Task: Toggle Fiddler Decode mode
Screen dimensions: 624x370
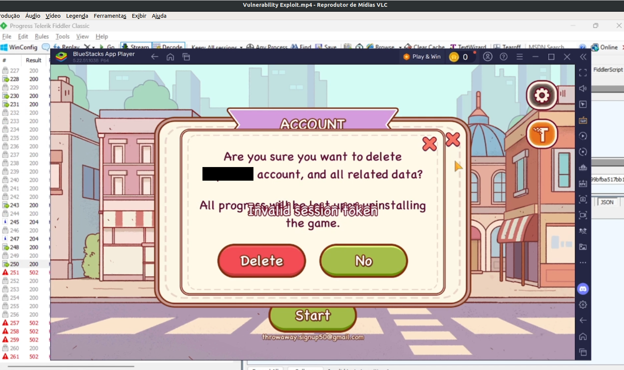Action: [168, 46]
